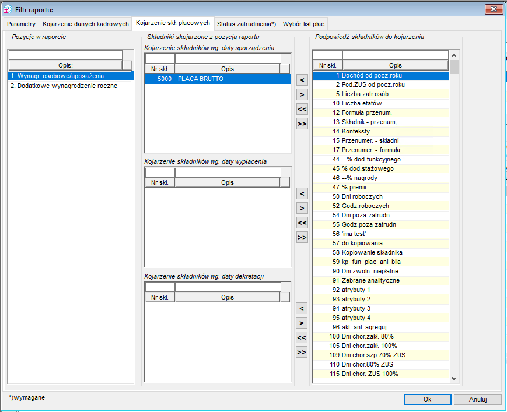The width and height of the screenshot is (507, 412).
Task: Click the scrollbar thumb of Podpowiedź składników list
Action: [x=454, y=67]
